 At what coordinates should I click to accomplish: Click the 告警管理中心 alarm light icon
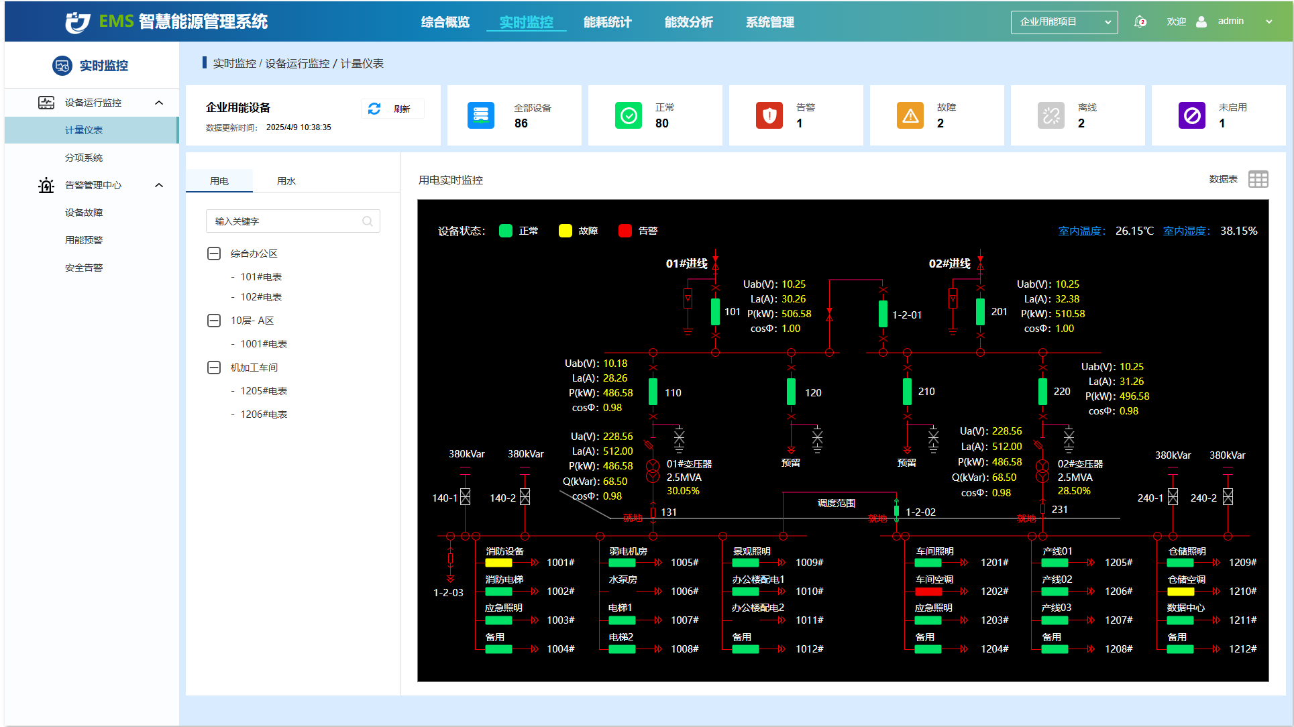46,185
